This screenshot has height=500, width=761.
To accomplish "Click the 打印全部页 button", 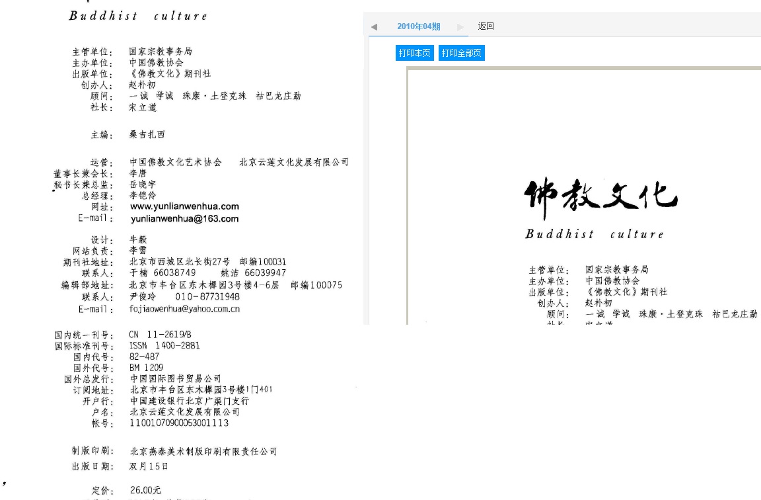I will [462, 53].
